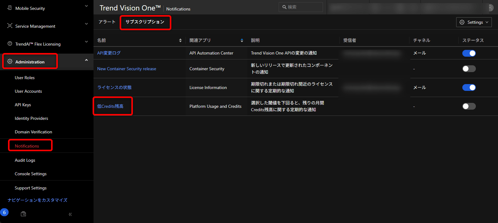Expand the Service Management menu chevron
Screen dimensions: 498x223
click(86, 24)
